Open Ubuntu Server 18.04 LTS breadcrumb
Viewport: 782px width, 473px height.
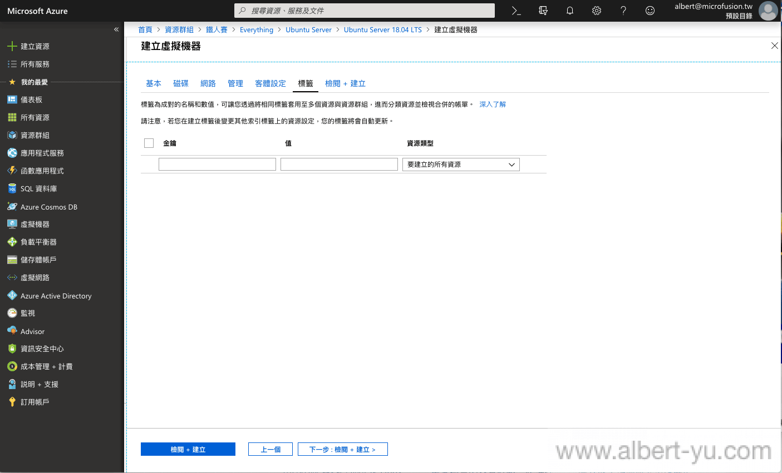pos(383,29)
